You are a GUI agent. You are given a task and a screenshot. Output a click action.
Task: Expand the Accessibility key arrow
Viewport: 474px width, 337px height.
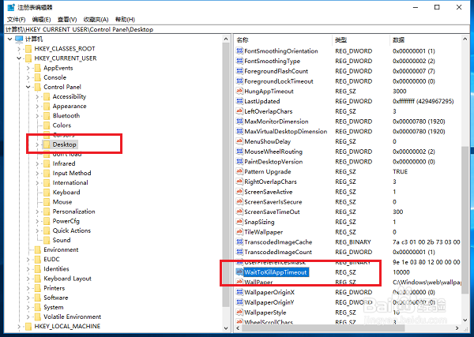(x=37, y=96)
